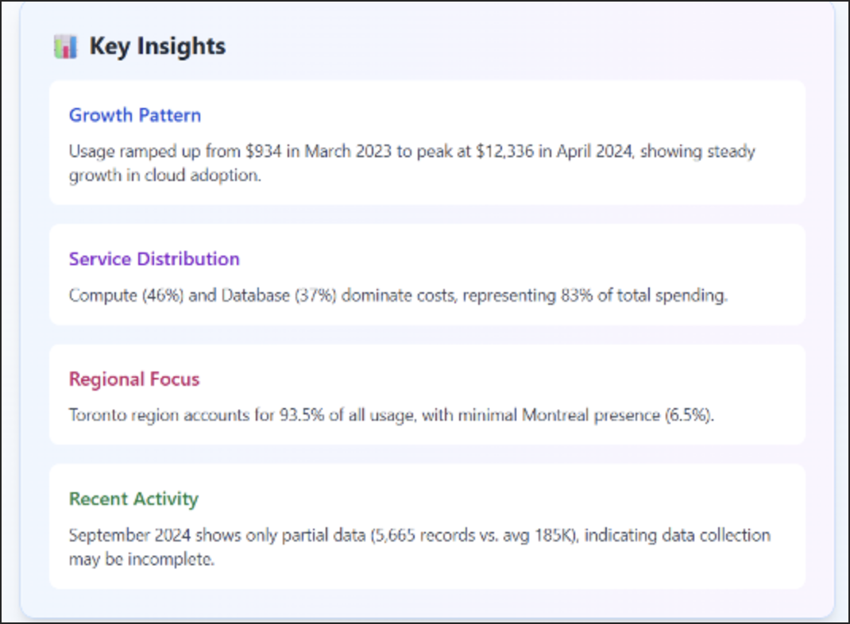The height and width of the screenshot is (624, 850).
Task: Click the bar chart icon beside Key Insights
Action: (65, 47)
